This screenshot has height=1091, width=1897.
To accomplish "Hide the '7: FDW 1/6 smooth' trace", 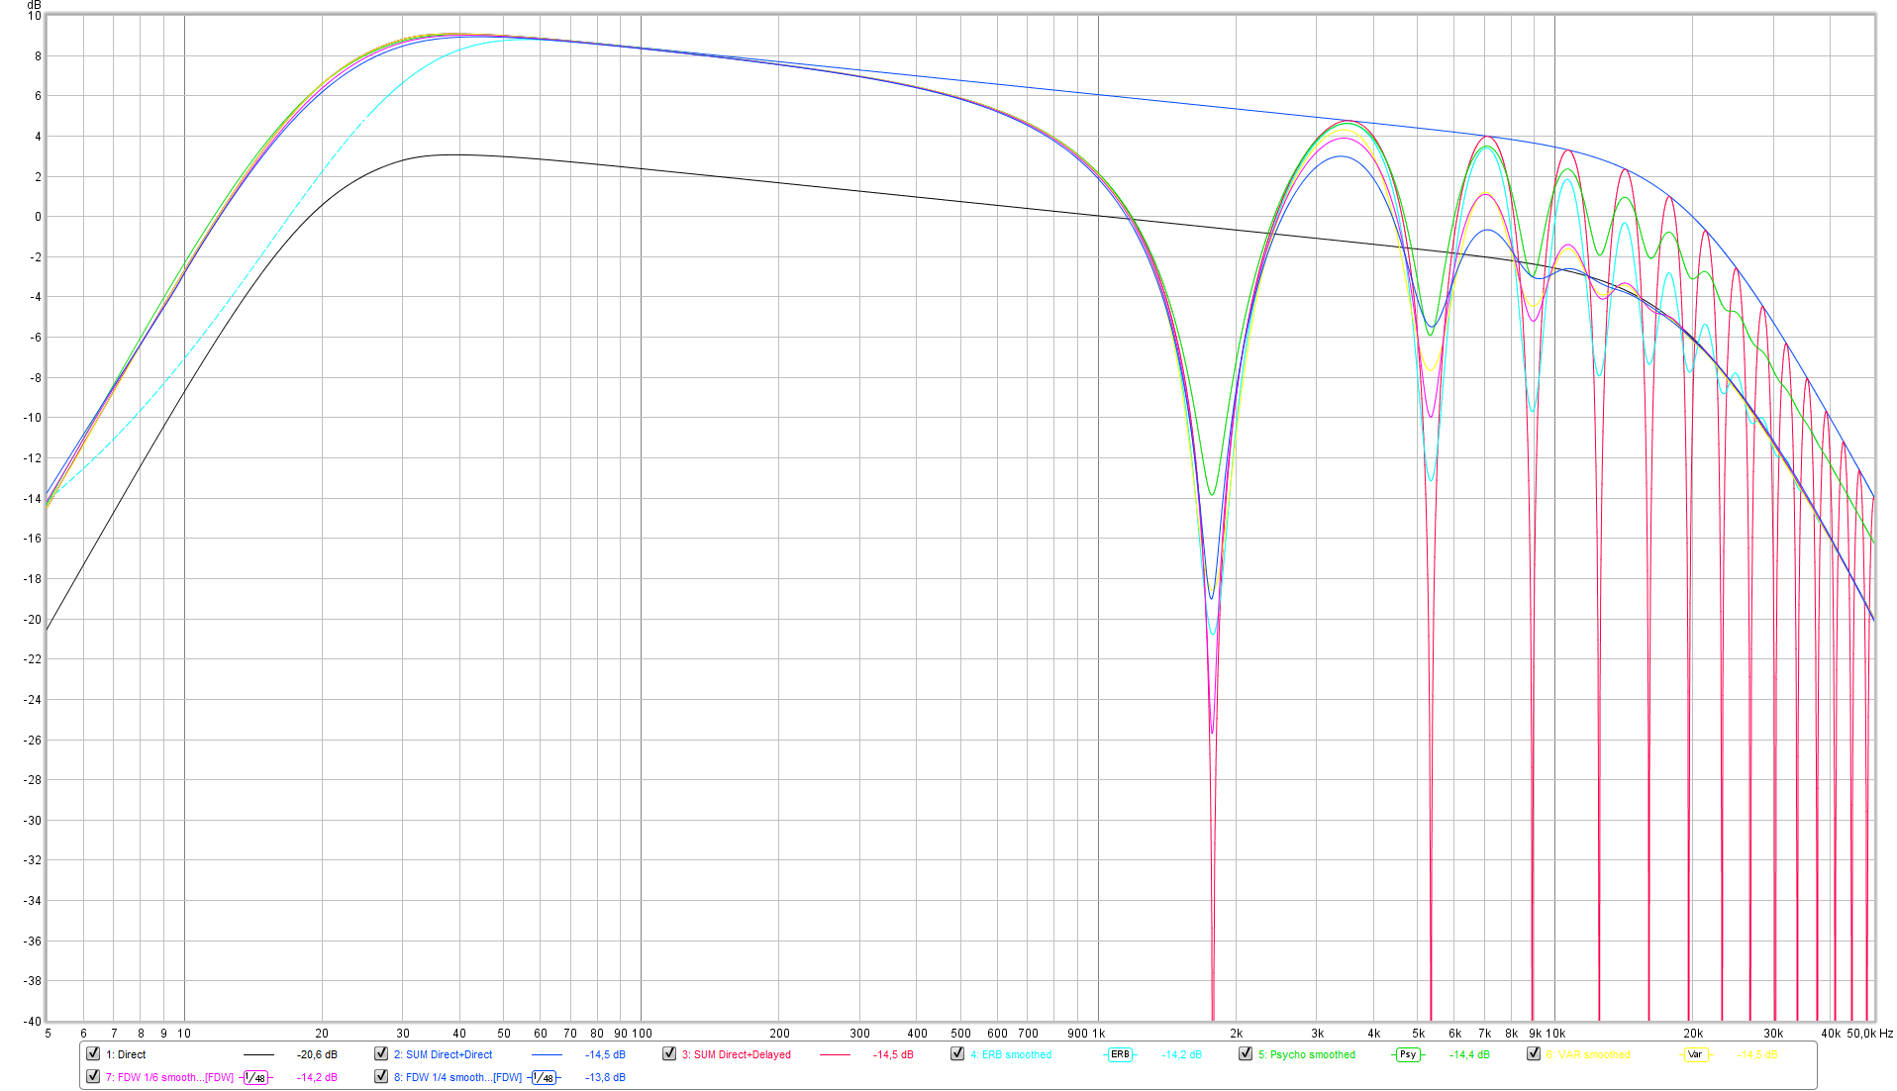I will 93,1076.
